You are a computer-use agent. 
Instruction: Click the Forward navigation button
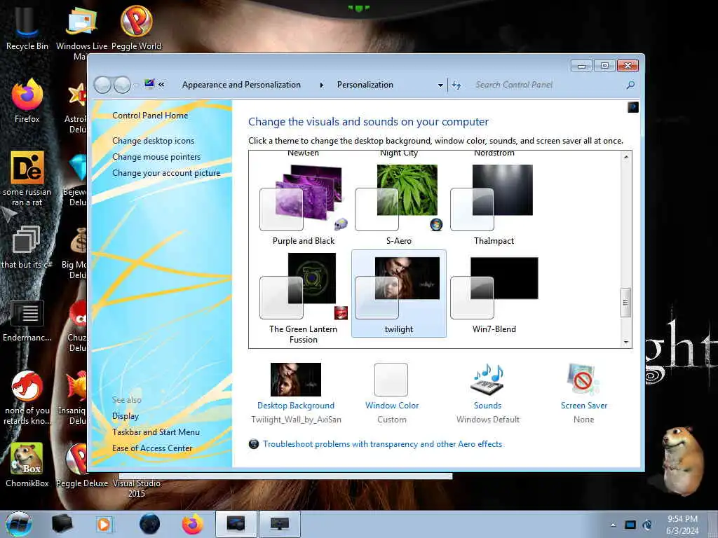point(122,85)
